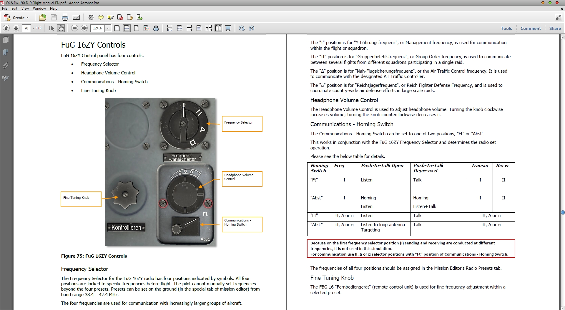Click the page number input field
This screenshot has height=310, width=565.
26,28
